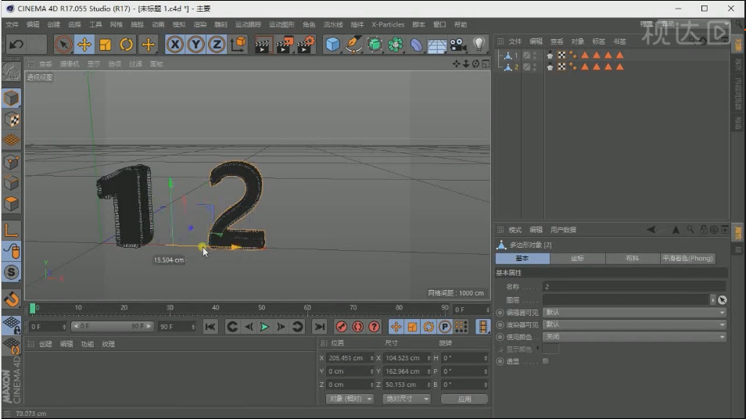Click 显示颜色 color swatch
The image size is (746, 419).
[551, 349]
